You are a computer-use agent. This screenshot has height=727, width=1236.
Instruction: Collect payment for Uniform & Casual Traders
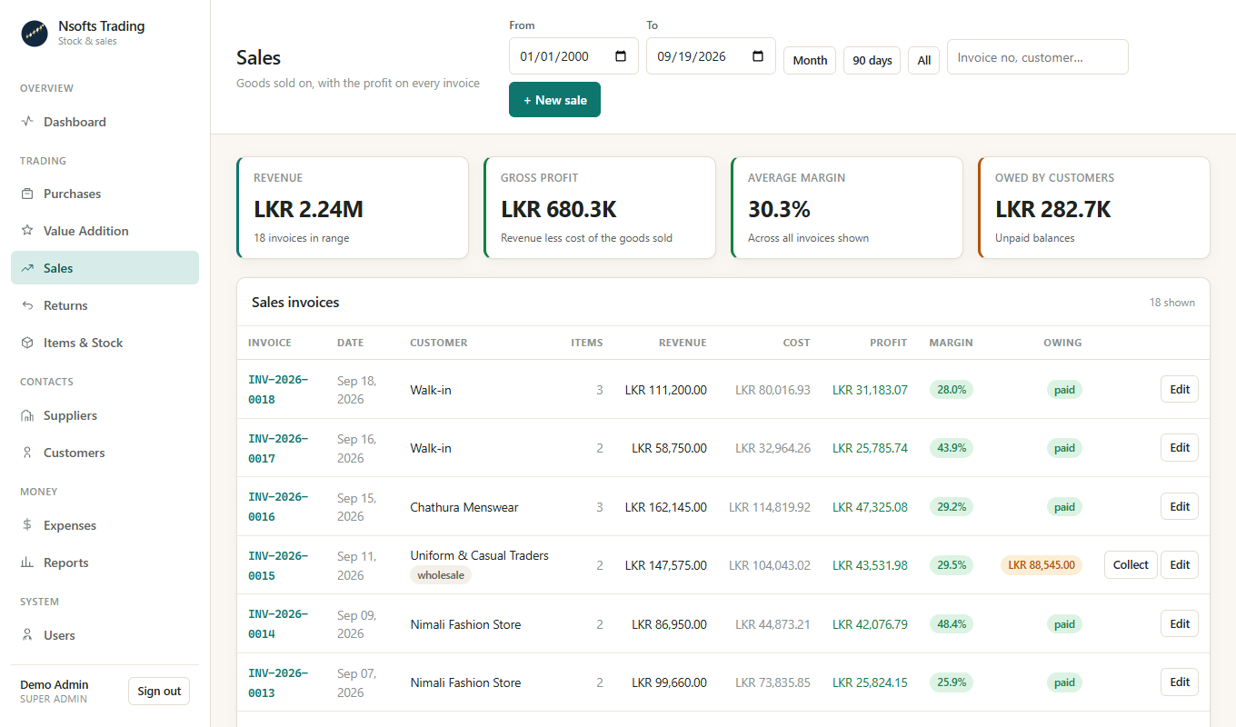(x=1131, y=564)
